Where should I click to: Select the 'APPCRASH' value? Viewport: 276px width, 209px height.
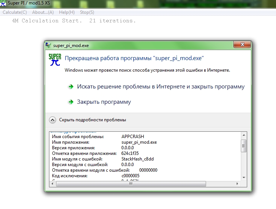[x=133, y=137]
